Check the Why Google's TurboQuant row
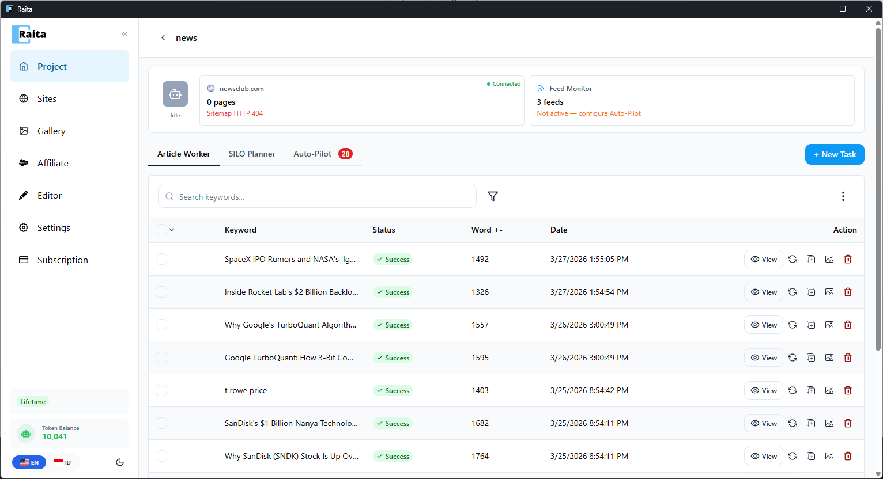 pyautogui.click(x=161, y=325)
